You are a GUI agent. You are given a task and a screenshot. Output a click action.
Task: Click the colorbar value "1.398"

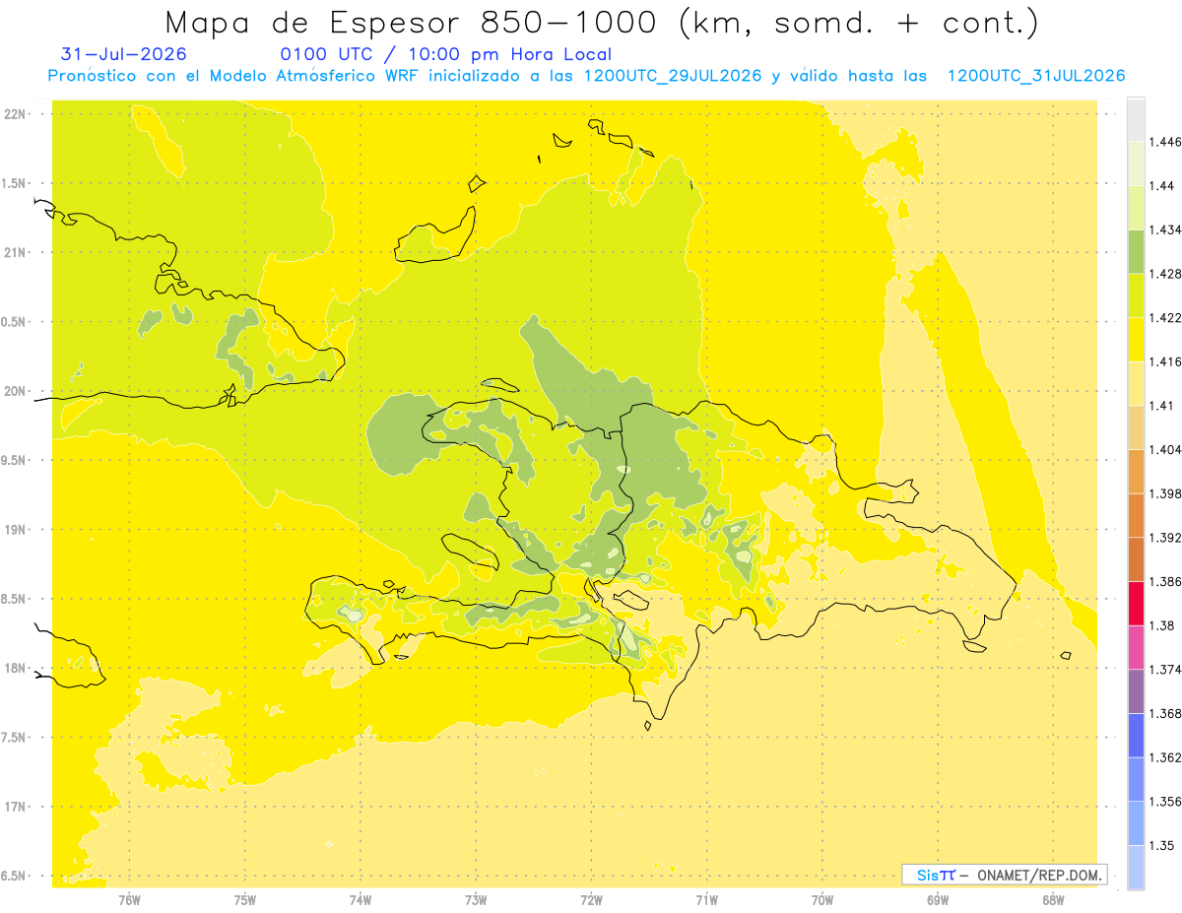pos(1165,493)
